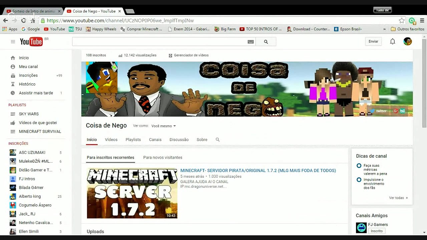Click the Enviar upload button

pyautogui.click(x=373, y=41)
